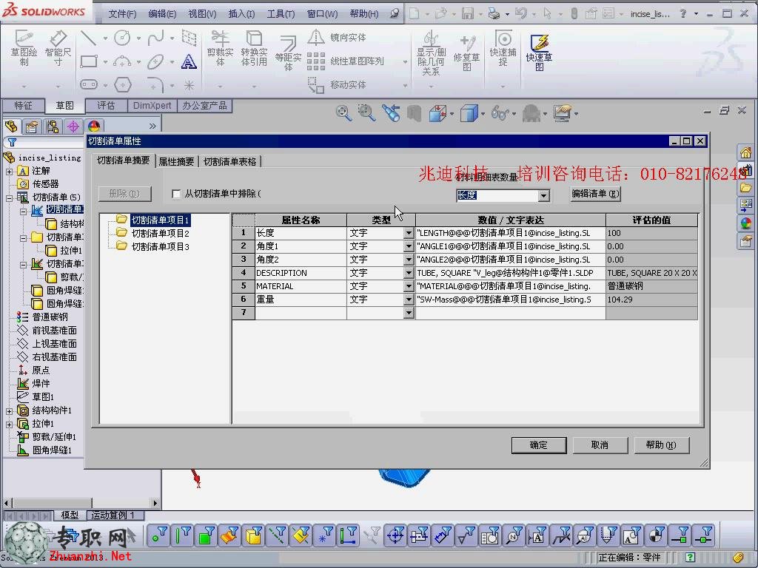The image size is (758, 568).
Task: Toggle Quick Snaps (快速捕捉)
Action: 503,48
